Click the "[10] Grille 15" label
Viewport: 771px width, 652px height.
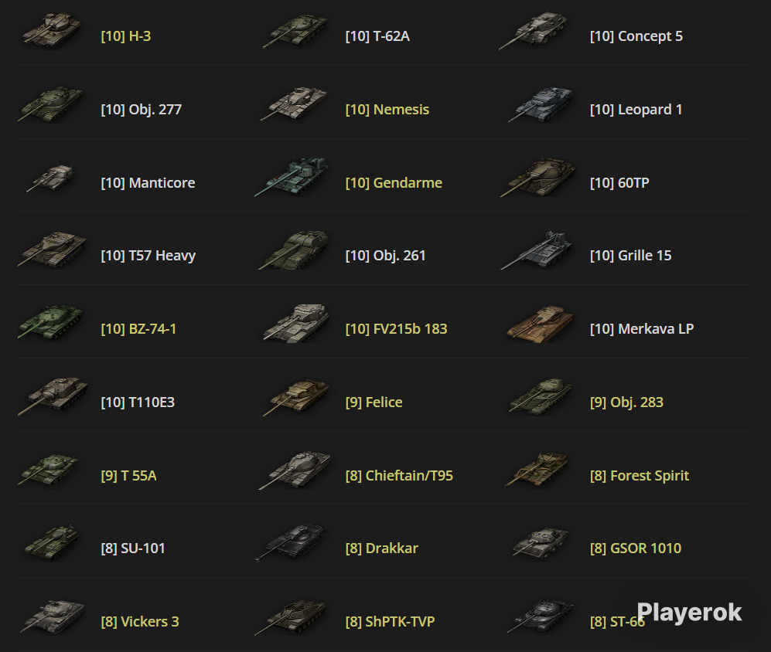tap(631, 256)
